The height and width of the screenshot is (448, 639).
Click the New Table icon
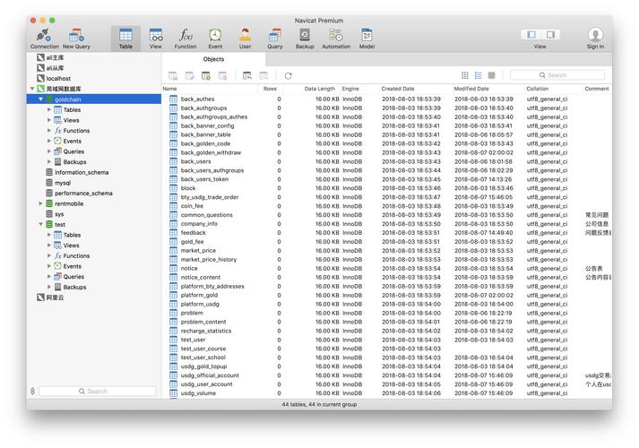click(x=206, y=76)
